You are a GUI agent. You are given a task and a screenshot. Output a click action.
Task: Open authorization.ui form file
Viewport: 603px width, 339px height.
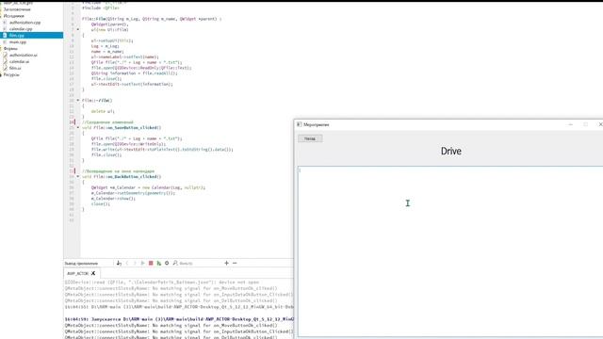24,55
